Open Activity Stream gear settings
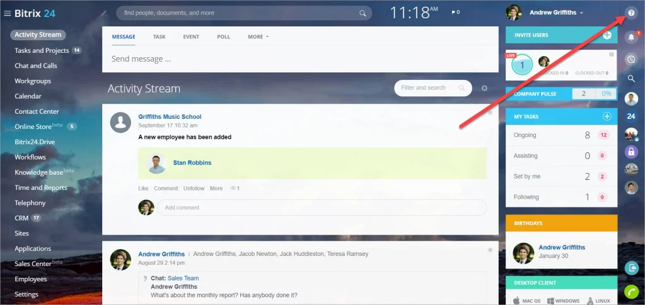This screenshot has width=645, height=305. point(485,88)
